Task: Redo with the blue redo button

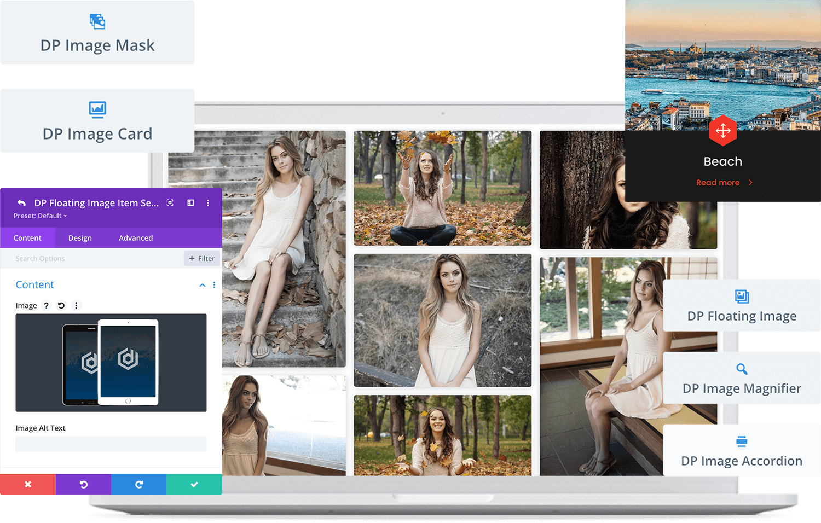Action: pos(139,484)
